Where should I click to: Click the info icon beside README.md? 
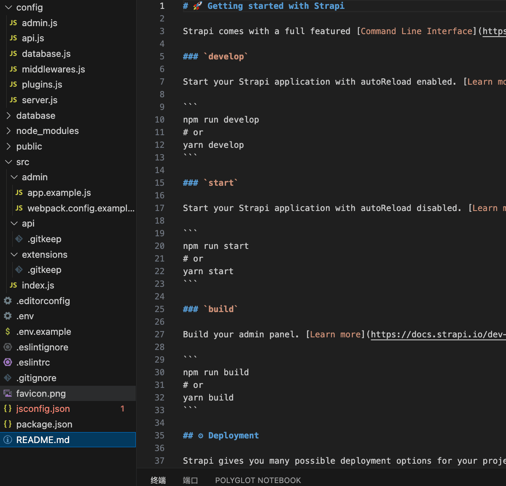(8, 440)
